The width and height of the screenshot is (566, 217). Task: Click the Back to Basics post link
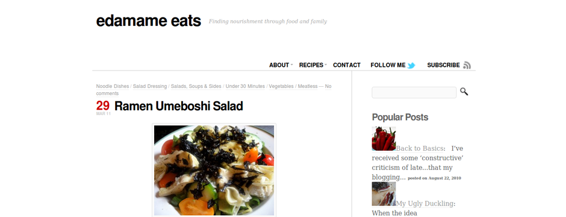[x=420, y=148]
